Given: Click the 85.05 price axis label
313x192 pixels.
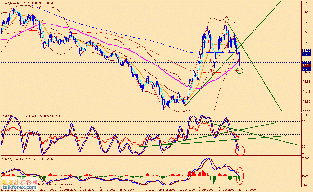Looking at the screenshot, I should (306, 42).
